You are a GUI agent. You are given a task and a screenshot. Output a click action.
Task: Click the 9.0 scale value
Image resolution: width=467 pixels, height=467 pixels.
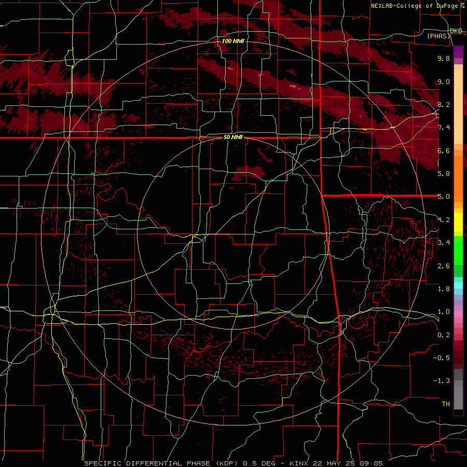[x=444, y=81]
